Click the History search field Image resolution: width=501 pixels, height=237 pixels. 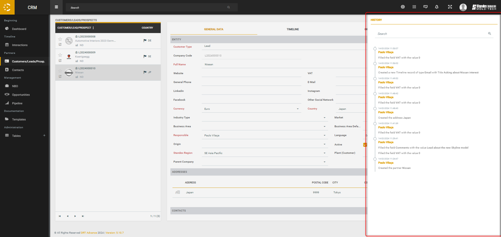[x=431, y=34]
